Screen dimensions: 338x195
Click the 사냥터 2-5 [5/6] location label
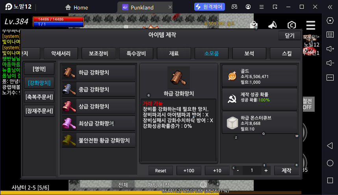30,187
